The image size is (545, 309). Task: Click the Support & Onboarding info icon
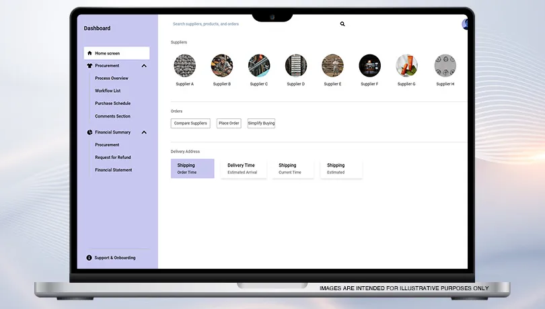89,258
